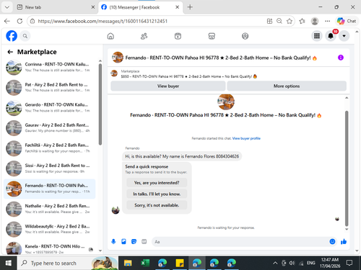
Task: Open browser Settings and more ellipsis
Action: coord(327,21)
